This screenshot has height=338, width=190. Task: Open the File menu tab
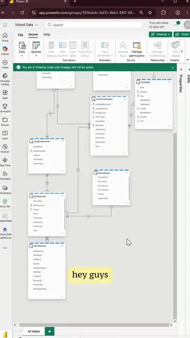[x=21, y=35]
